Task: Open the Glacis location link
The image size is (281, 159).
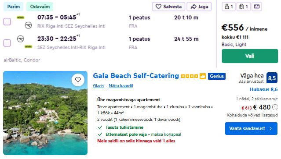Action: tap(99, 86)
